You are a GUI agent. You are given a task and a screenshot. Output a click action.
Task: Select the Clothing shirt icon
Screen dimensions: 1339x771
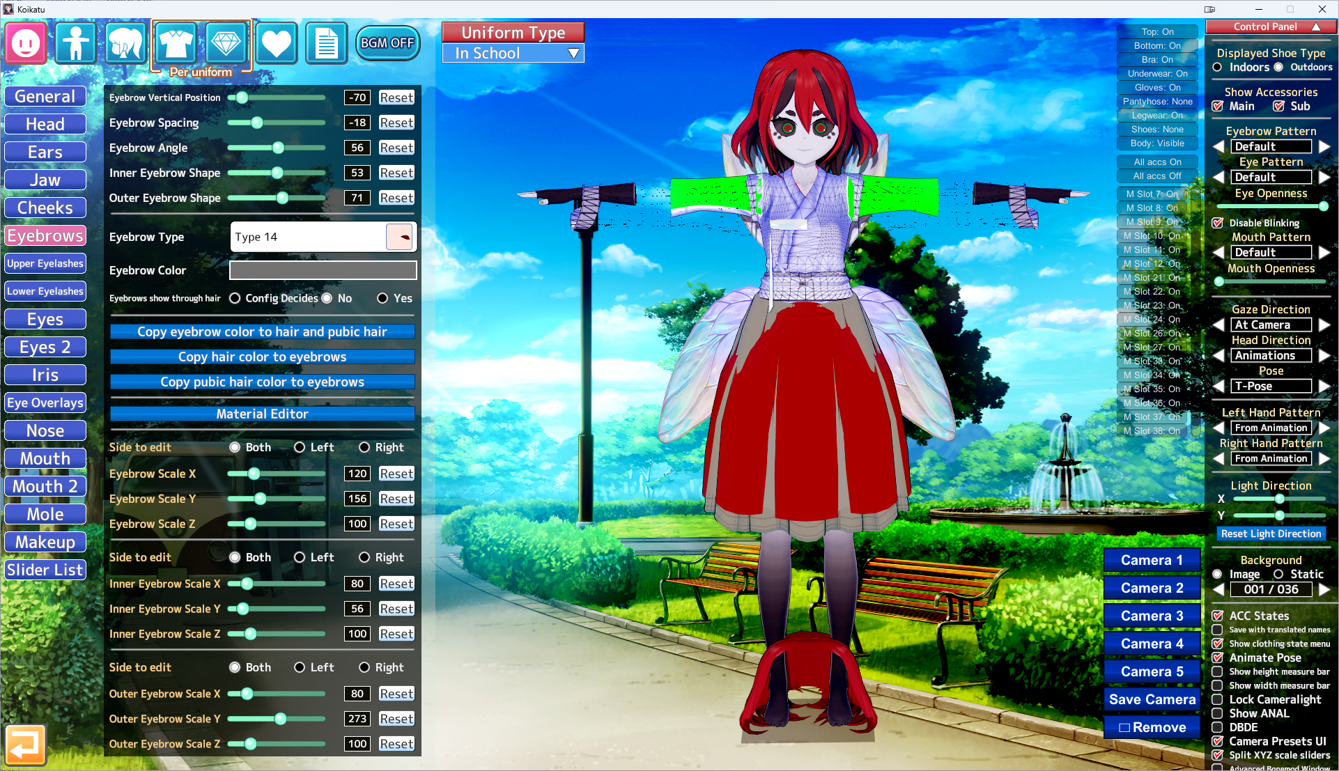(176, 43)
